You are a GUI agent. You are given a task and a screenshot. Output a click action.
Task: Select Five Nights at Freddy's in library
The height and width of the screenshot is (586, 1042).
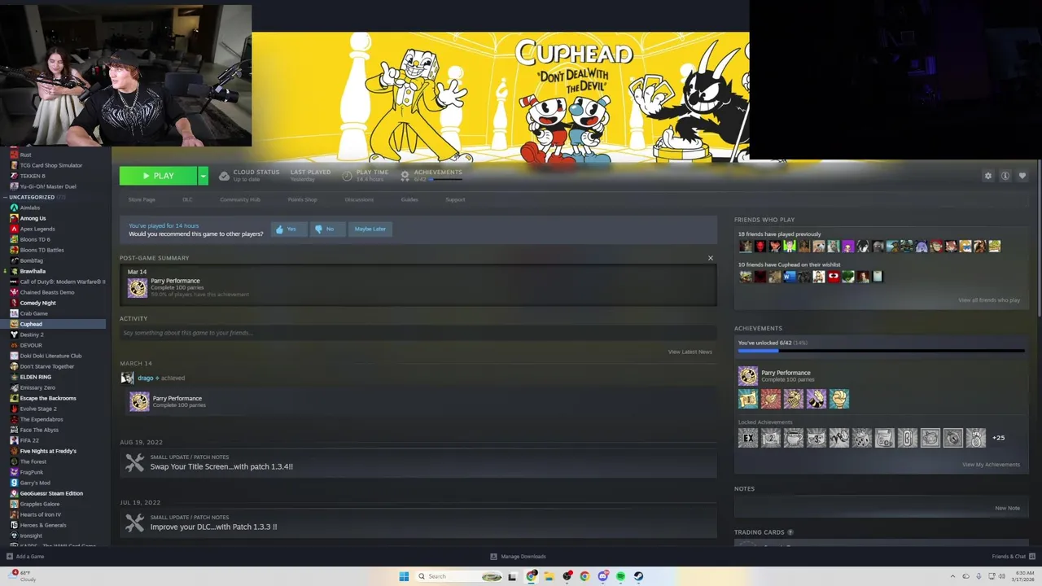click(48, 451)
